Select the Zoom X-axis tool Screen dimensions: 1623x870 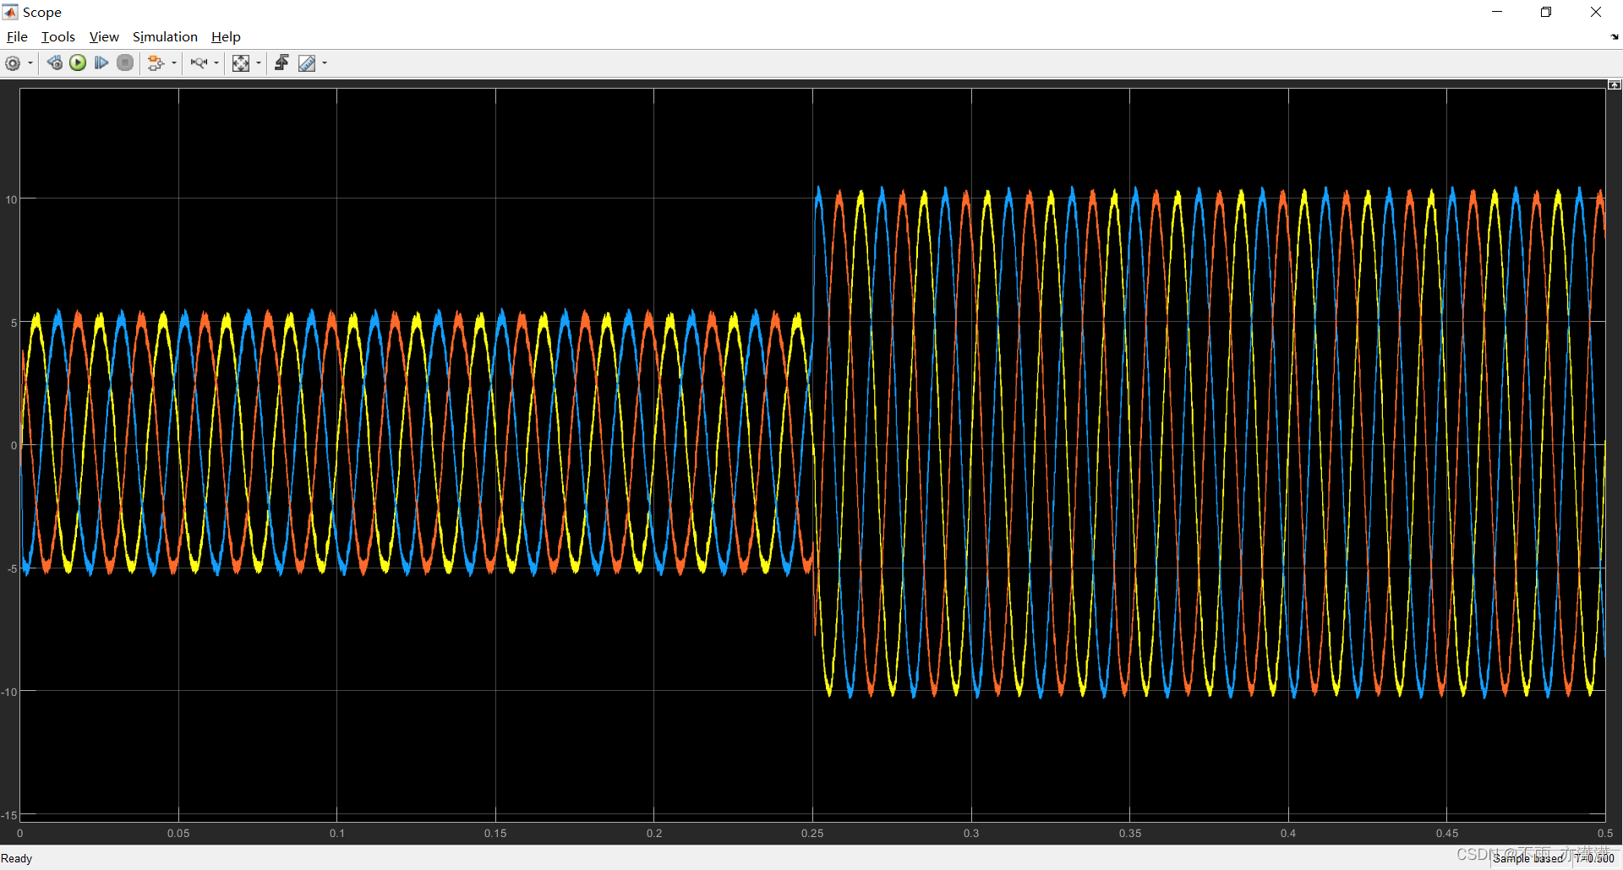tap(199, 63)
